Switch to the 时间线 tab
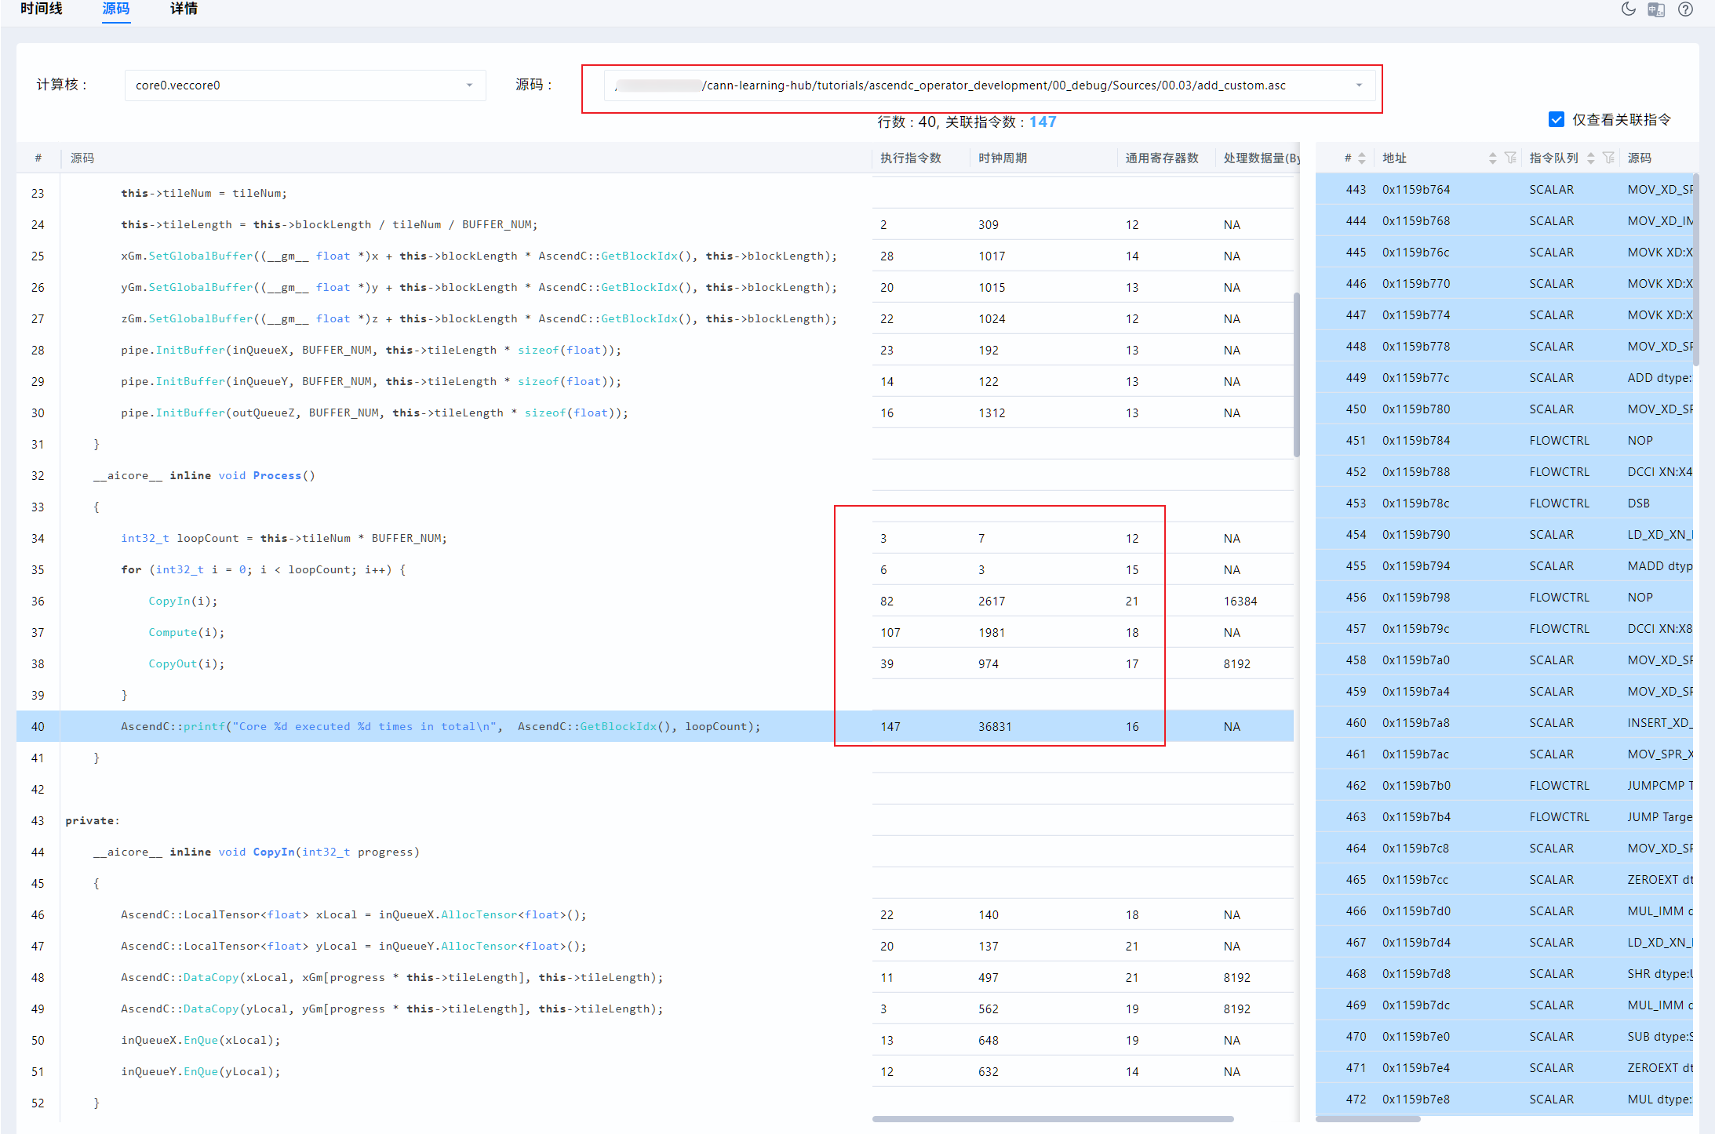 [41, 9]
